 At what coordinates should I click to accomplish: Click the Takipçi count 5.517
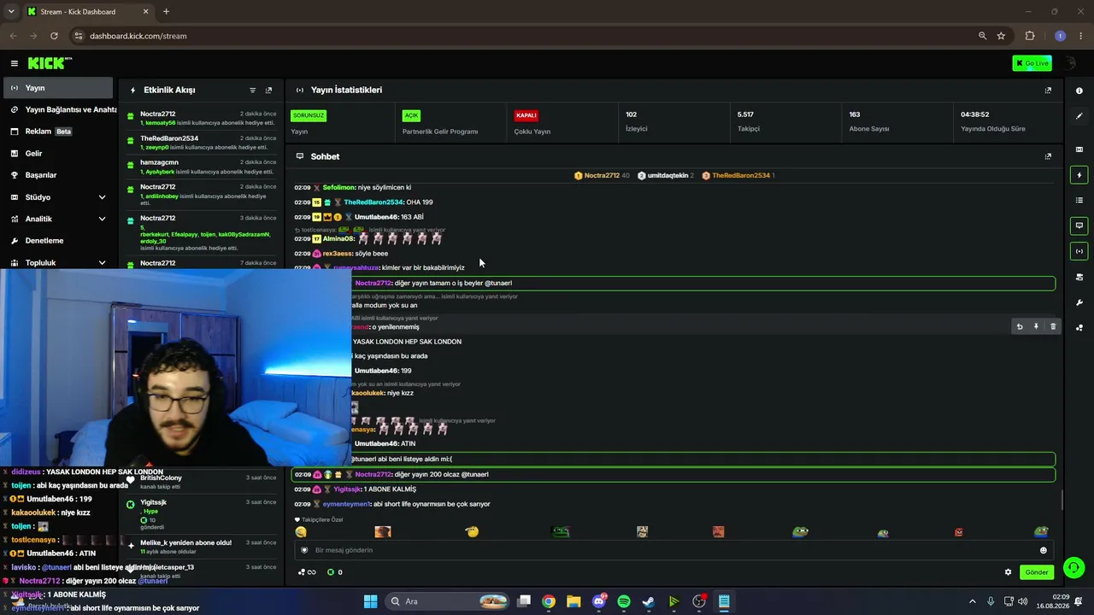tap(745, 114)
